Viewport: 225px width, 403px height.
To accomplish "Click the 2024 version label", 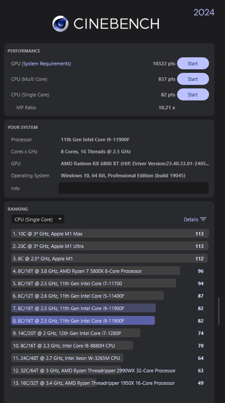I will click(204, 12).
